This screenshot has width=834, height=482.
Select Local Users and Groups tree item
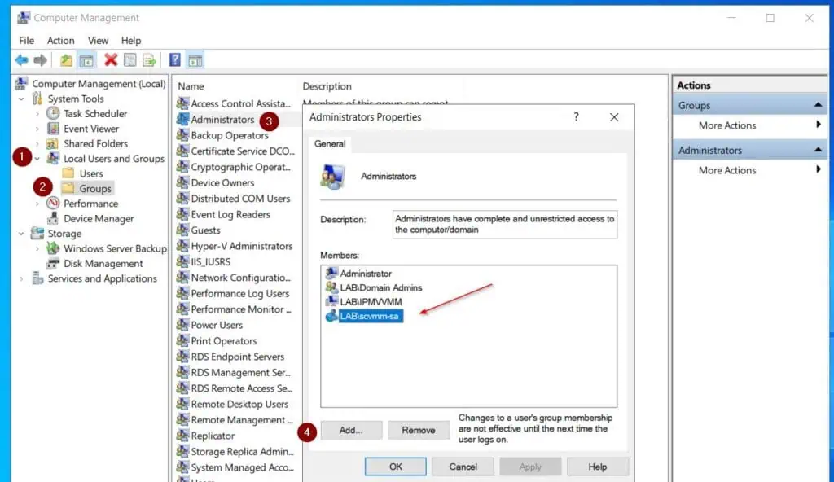tap(114, 159)
